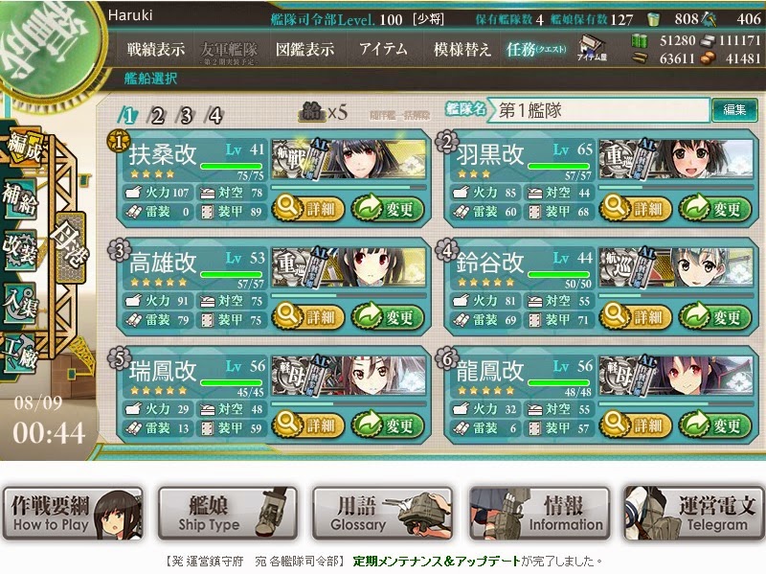Viewport: 766px width, 574px height.
Task: Click the 編集 fleet name edit button
Action: (x=734, y=109)
